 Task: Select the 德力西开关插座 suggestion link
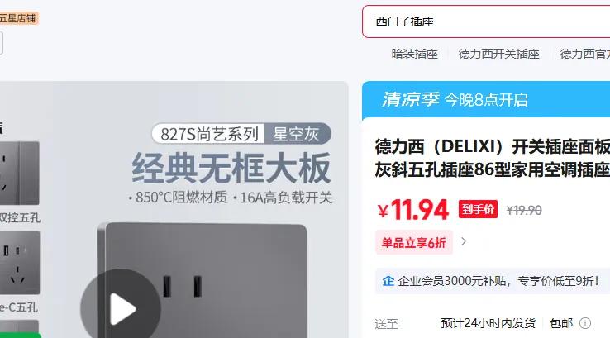click(498, 54)
